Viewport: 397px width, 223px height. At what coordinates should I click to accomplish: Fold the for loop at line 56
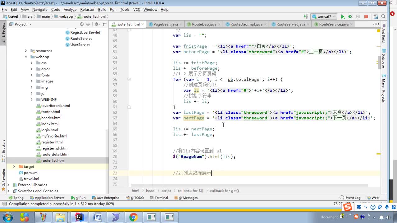point(129,79)
